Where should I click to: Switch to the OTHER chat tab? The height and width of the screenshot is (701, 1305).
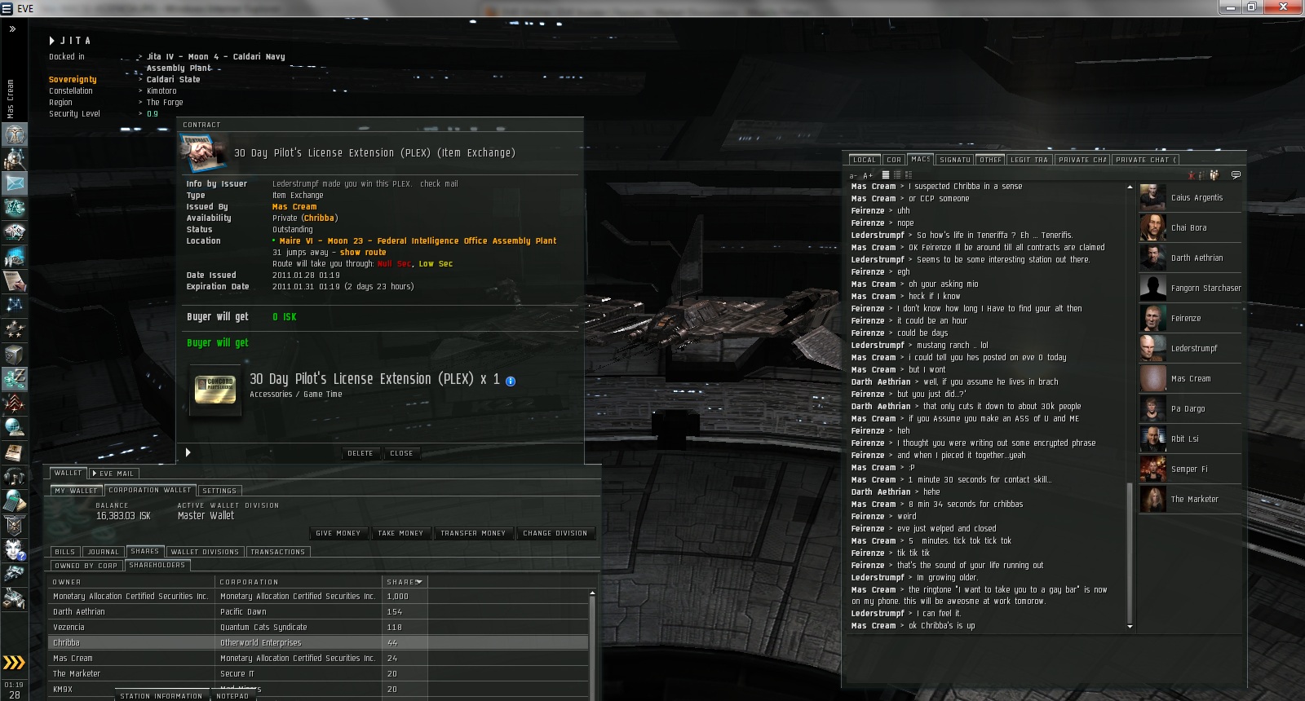[991, 160]
